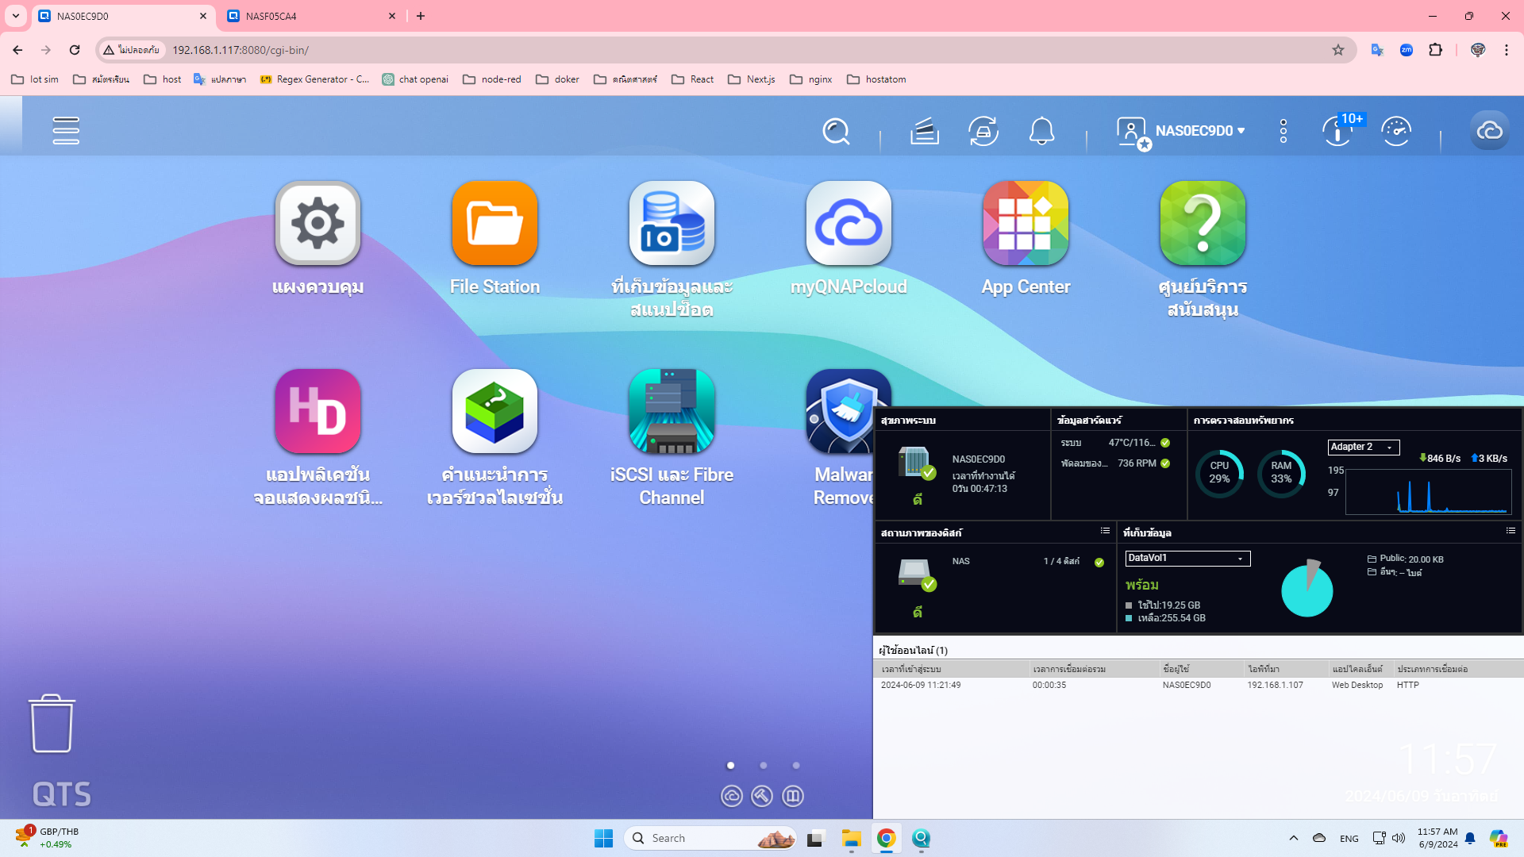Open the Chrome three-dot menu
1524x857 pixels.
point(1507,50)
